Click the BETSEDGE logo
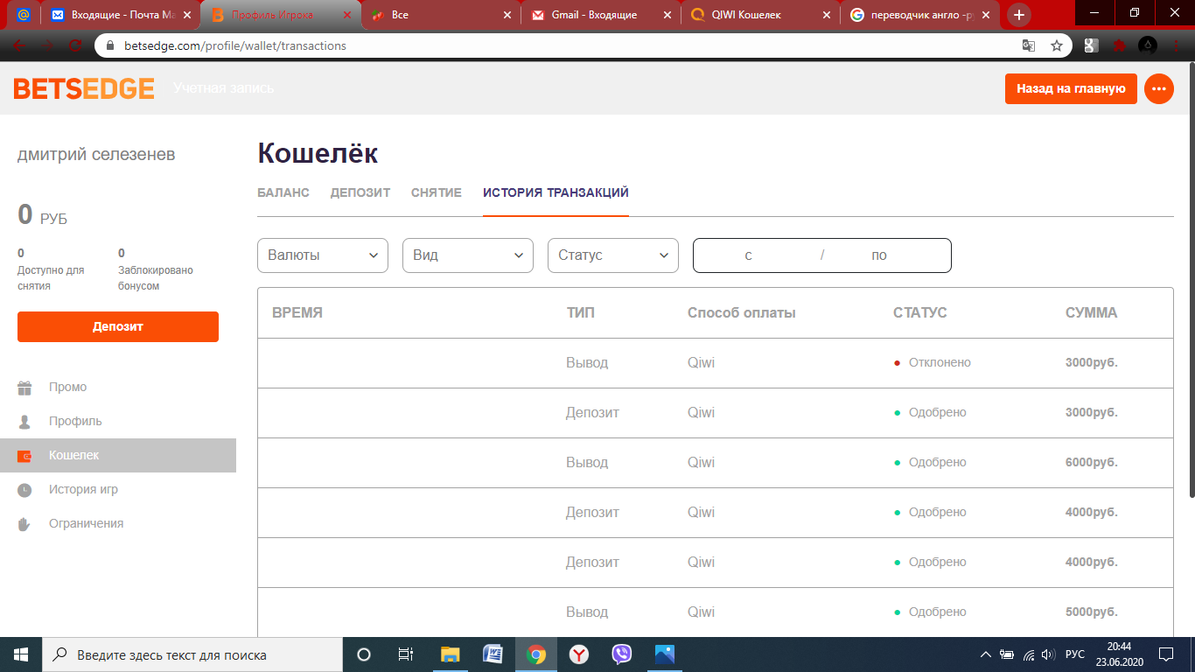Image resolution: width=1195 pixels, height=672 pixels. tap(84, 88)
